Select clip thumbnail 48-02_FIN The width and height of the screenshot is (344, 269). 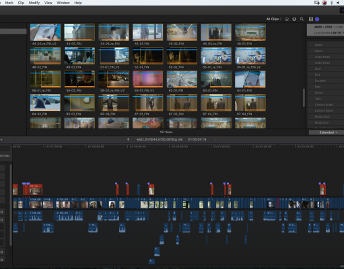pos(45,56)
